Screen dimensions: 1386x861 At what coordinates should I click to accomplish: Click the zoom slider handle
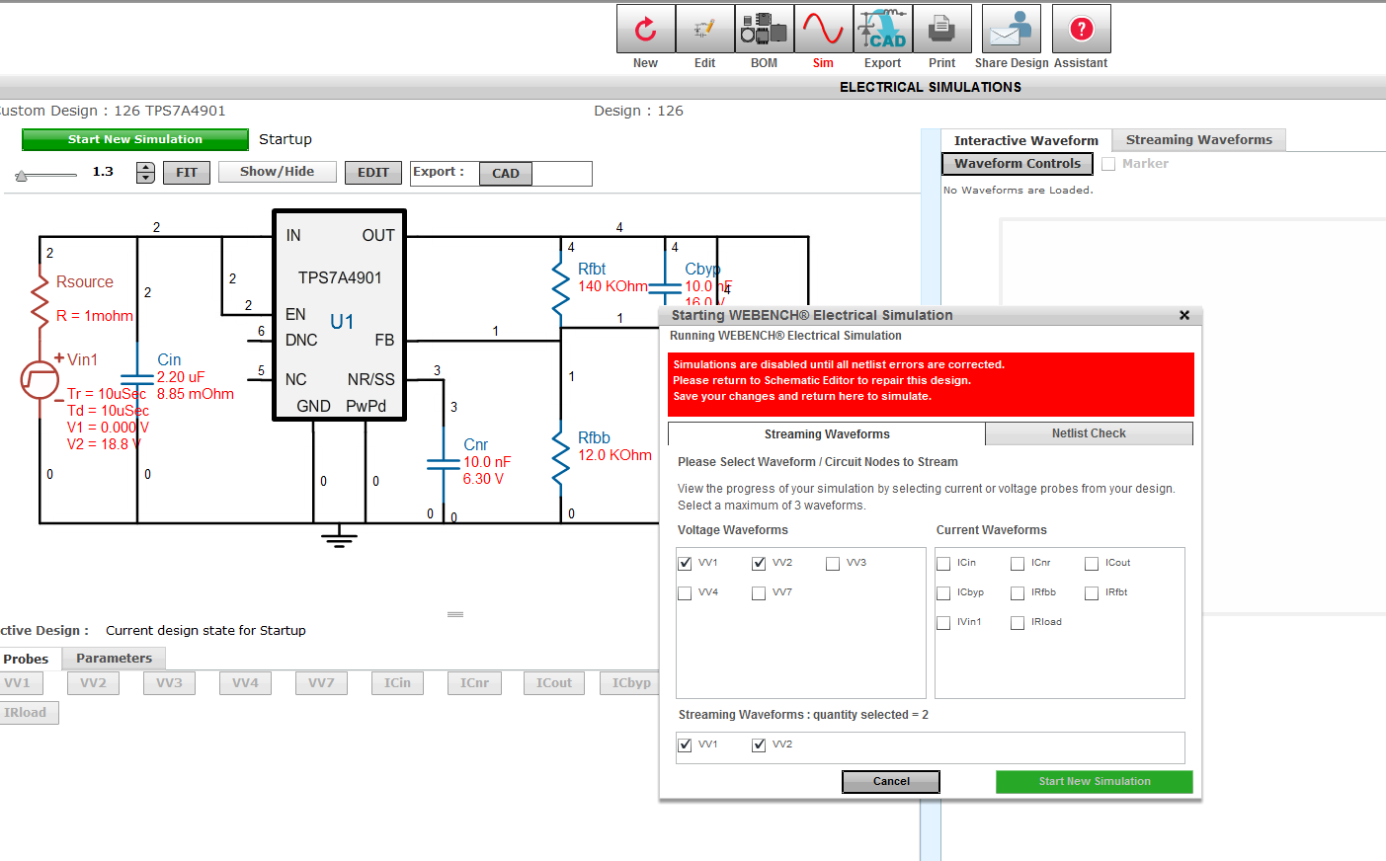(x=22, y=176)
